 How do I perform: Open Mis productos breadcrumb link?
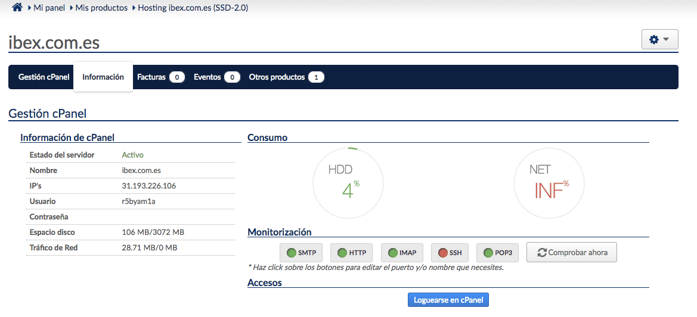[x=101, y=8]
